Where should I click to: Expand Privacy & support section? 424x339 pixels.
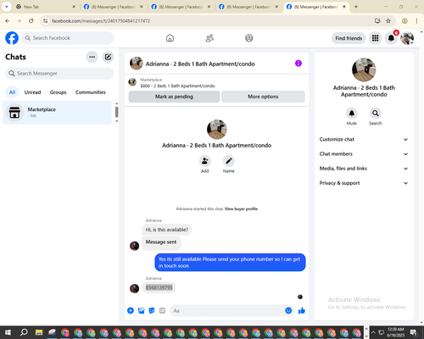(364, 183)
